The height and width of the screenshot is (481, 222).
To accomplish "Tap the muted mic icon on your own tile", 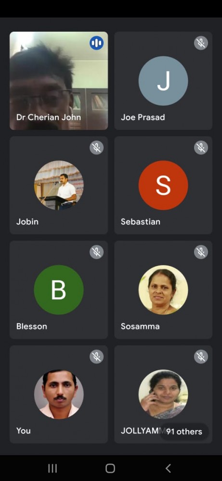I will (x=96, y=356).
